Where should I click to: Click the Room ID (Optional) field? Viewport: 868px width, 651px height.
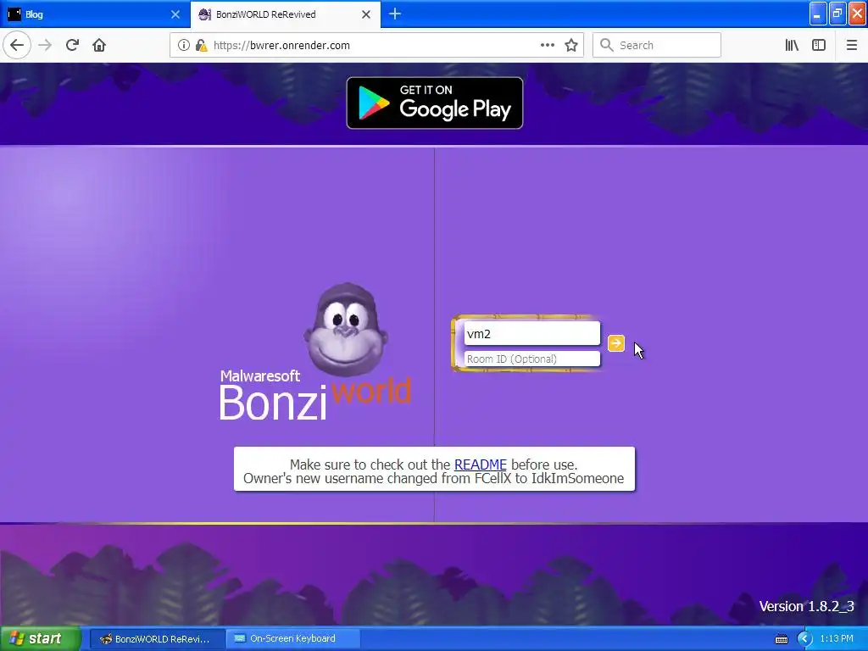coord(531,359)
